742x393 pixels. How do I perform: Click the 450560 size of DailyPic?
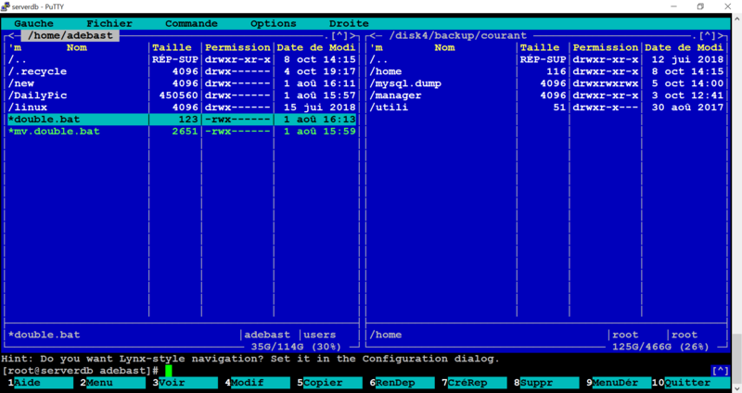point(178,95)
